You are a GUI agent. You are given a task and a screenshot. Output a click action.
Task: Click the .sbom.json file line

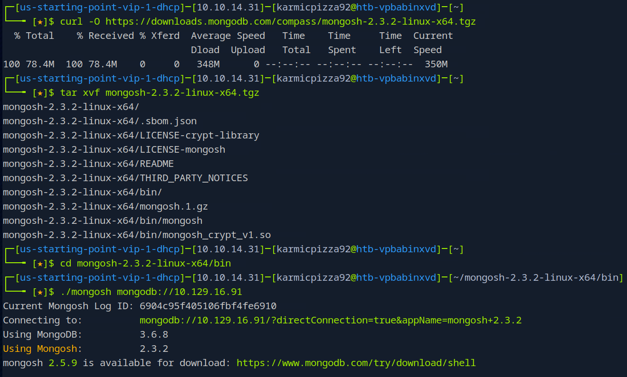[x=100, y=121]
